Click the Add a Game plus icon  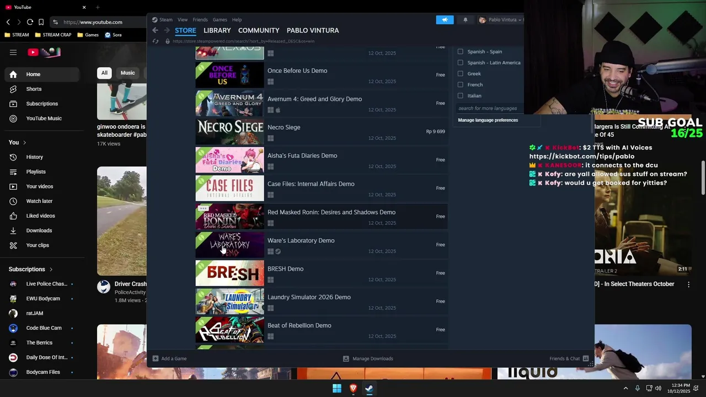[x=156, y=358]
